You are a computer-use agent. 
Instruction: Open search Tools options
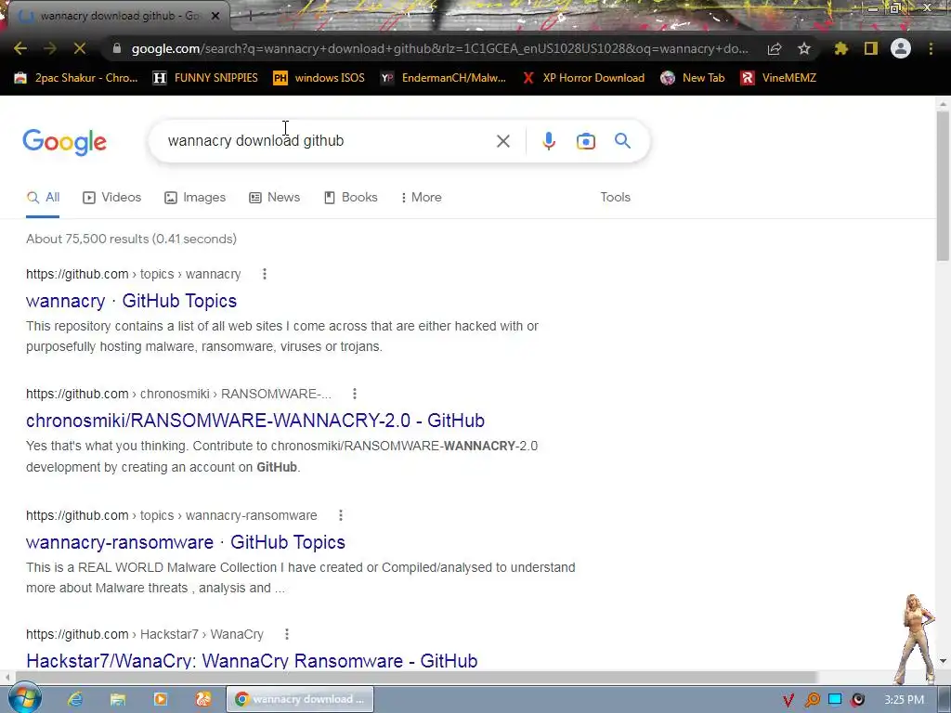click(615, 197)
